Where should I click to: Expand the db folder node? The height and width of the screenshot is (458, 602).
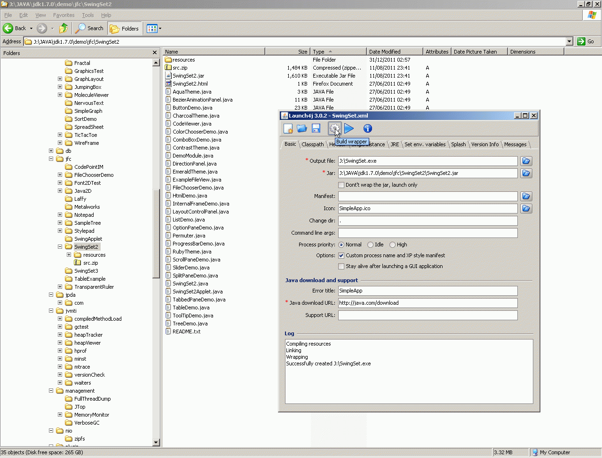(x=51, y=151)
